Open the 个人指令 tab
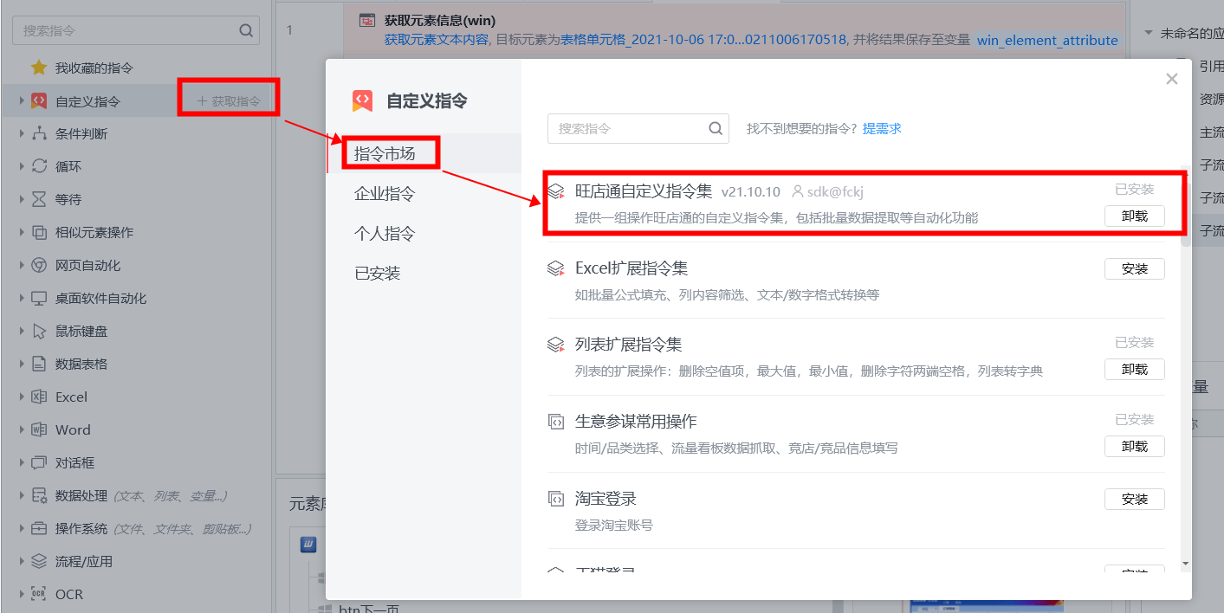Screen dimensions: 1224x613 pos(424,234)
